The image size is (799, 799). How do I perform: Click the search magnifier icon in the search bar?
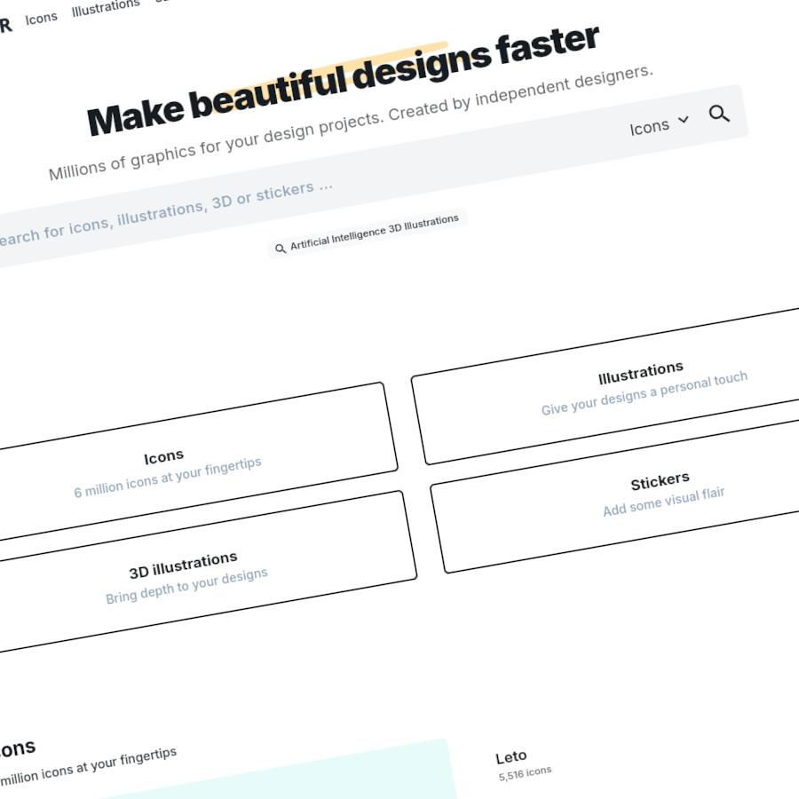(721, 114)
